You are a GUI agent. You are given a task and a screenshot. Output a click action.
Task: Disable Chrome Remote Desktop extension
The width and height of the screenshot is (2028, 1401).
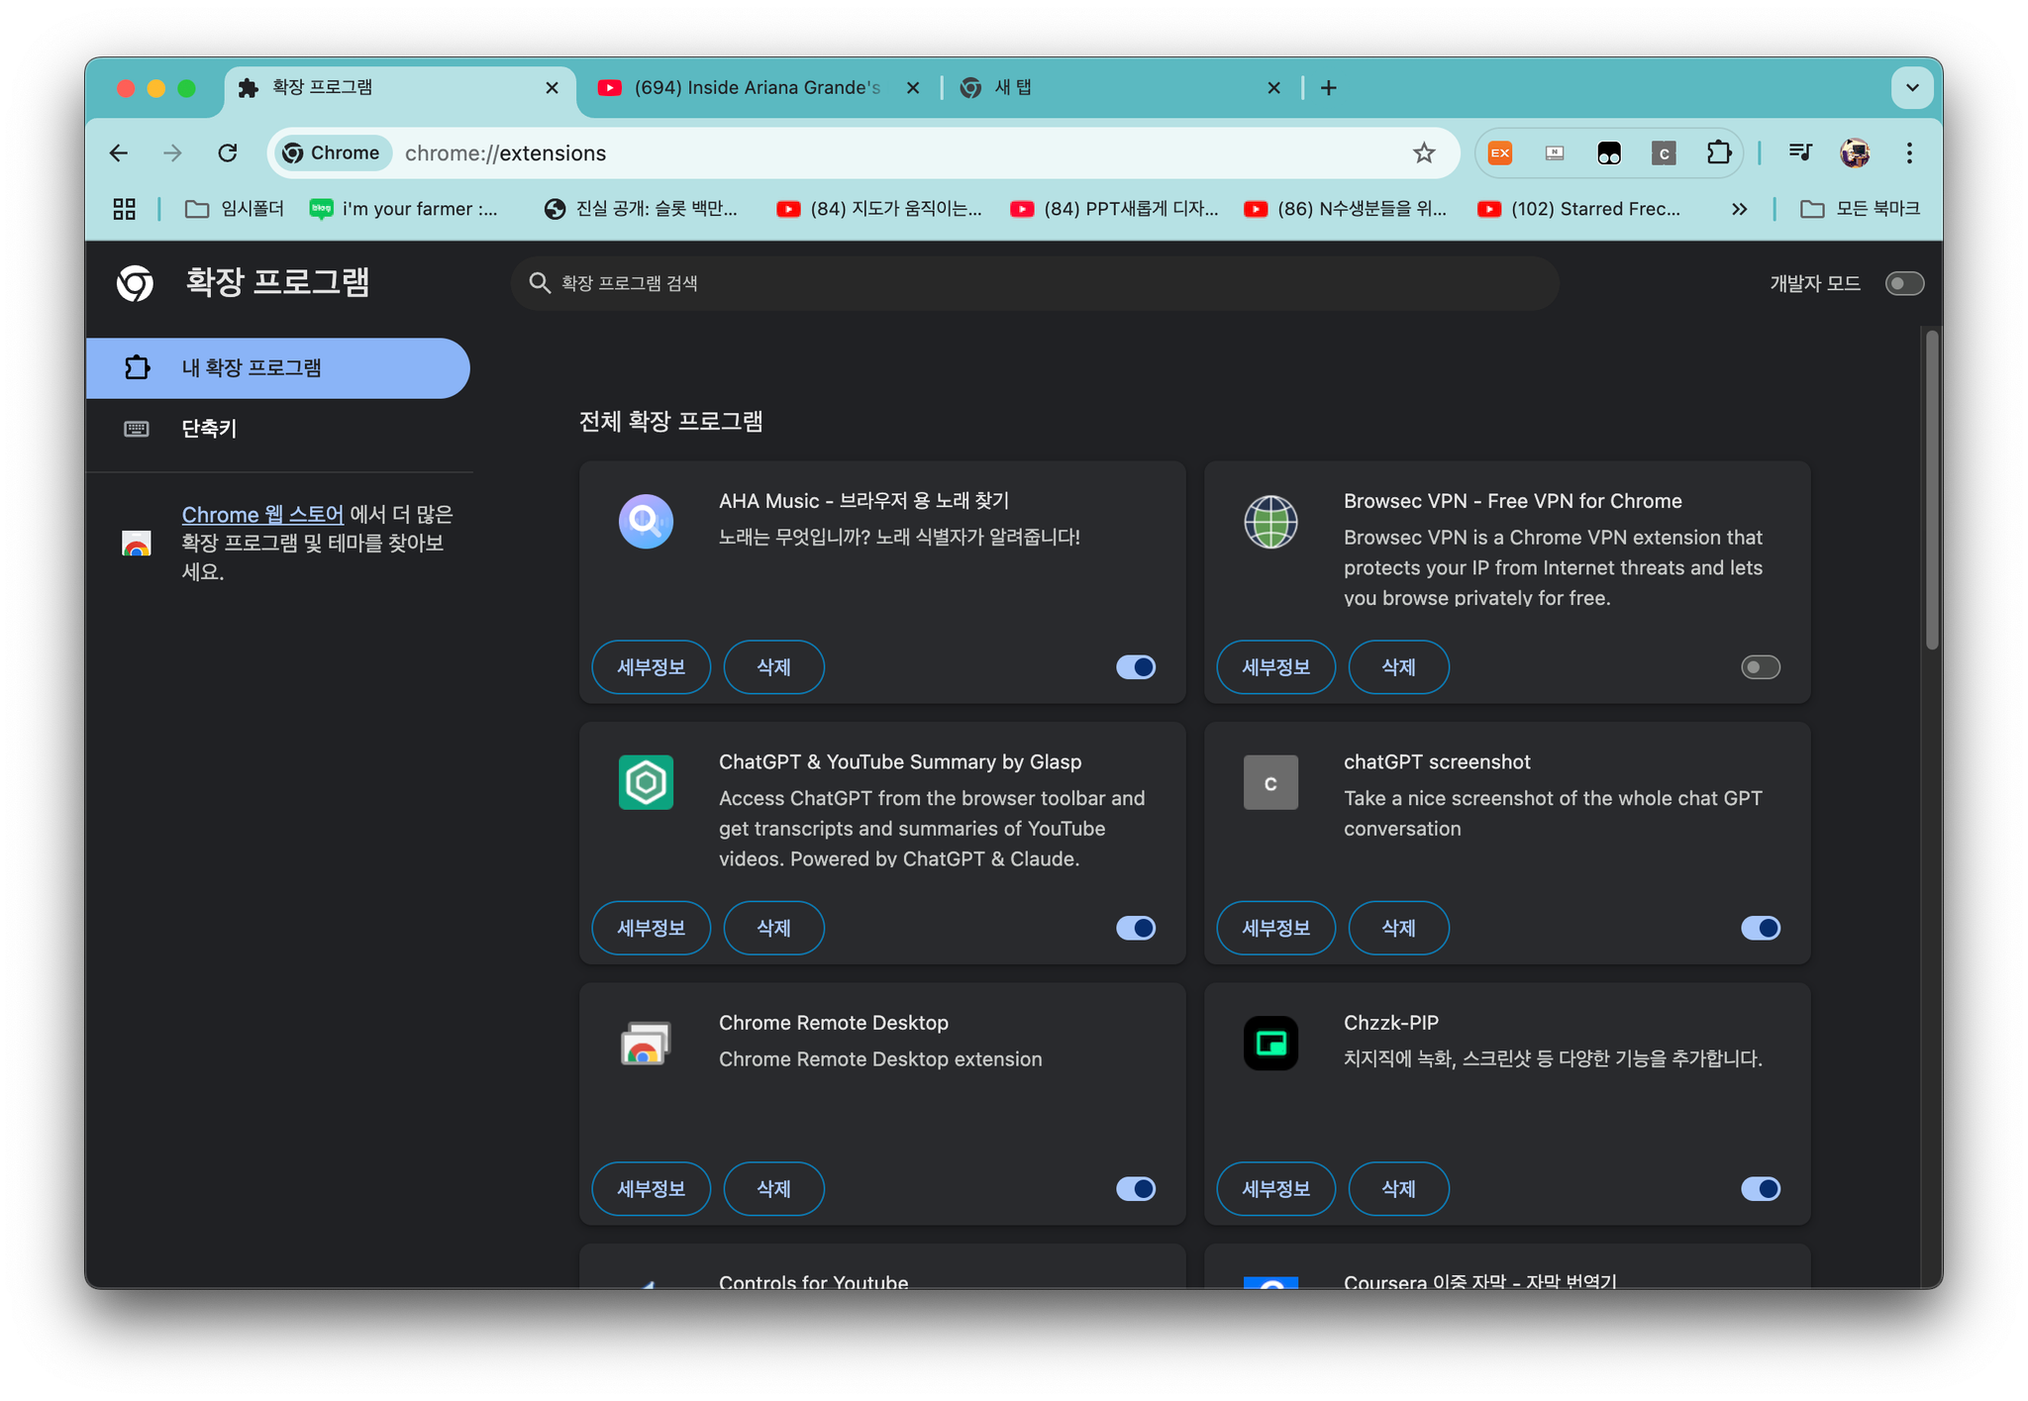1136,1189
